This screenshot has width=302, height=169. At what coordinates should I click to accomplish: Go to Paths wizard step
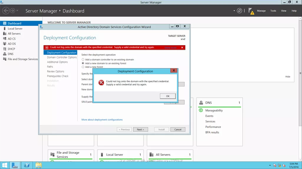click(x=50, y=67)
